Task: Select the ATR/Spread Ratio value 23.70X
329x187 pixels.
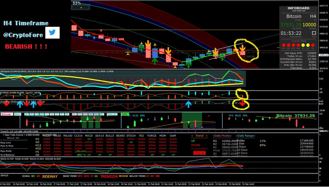Action: [312, 59]
